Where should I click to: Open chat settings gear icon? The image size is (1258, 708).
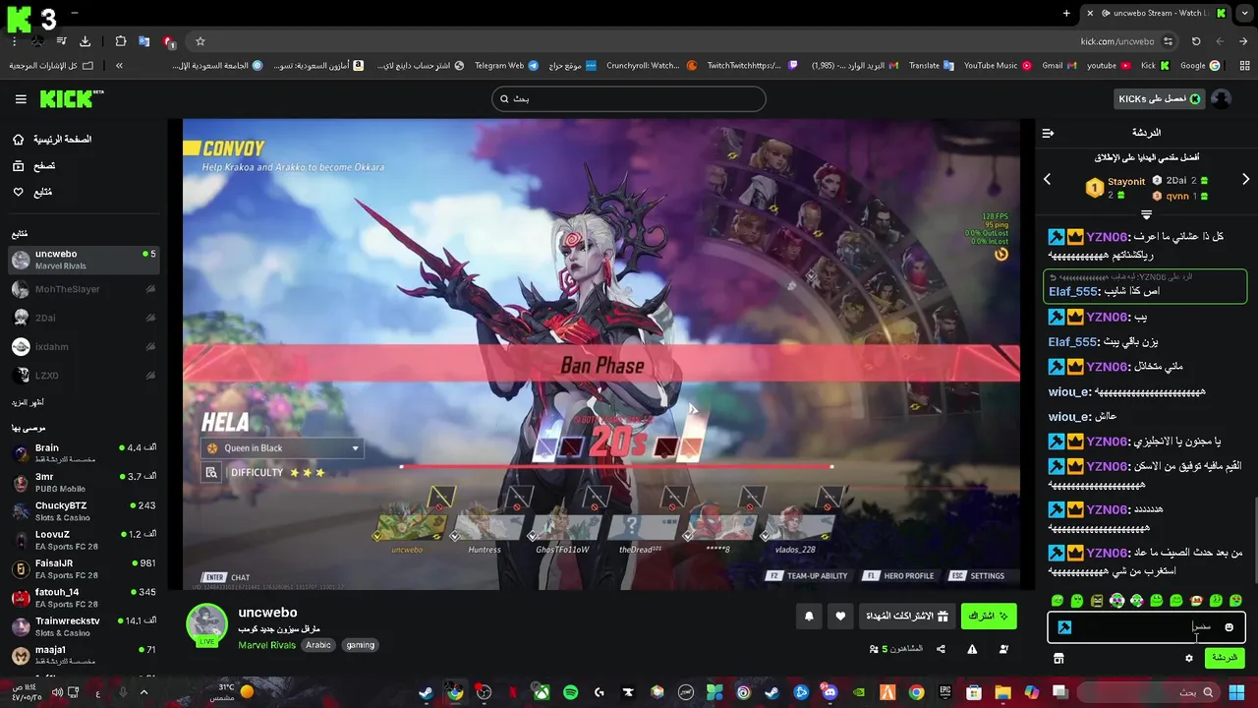(1188, 658)
